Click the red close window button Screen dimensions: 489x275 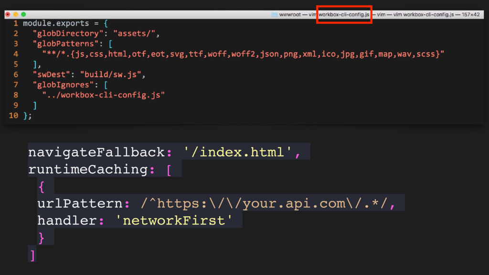pyautogui.click(x=8, y=14)
